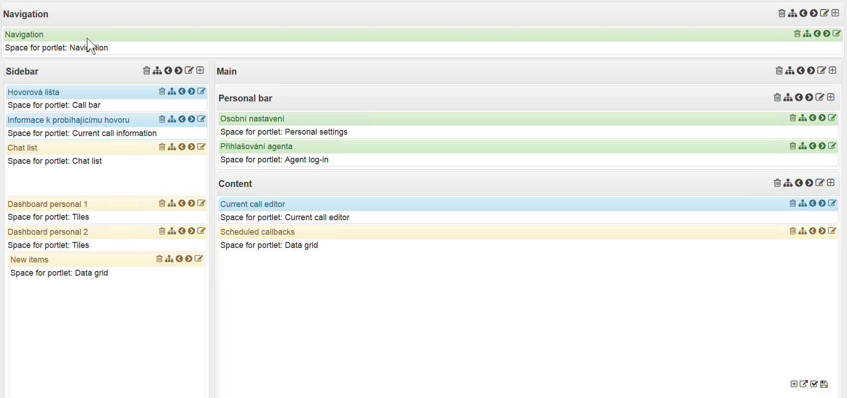Click the Scheduled callbacks portlet title
Viewport: 847px width, 398px height.
258,232
